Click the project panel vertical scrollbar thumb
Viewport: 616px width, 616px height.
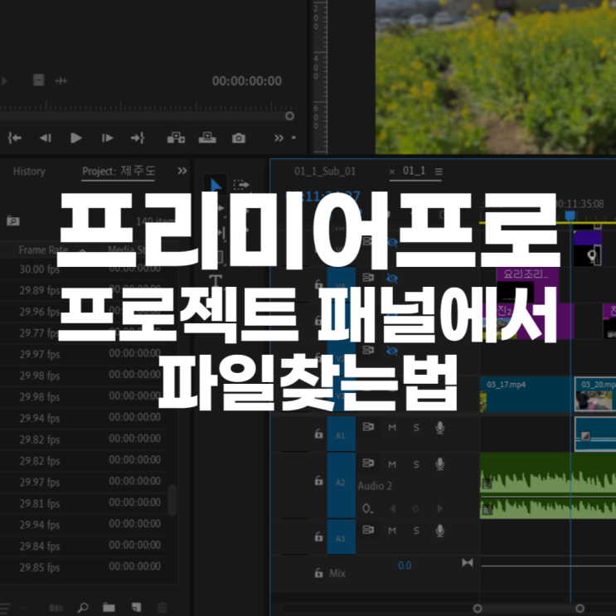[172, 500]
